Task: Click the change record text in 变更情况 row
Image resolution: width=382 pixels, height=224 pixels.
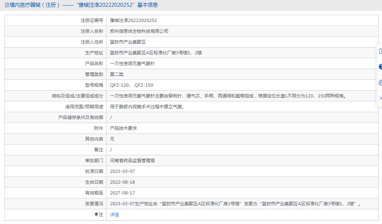Action: pos(235,204)
